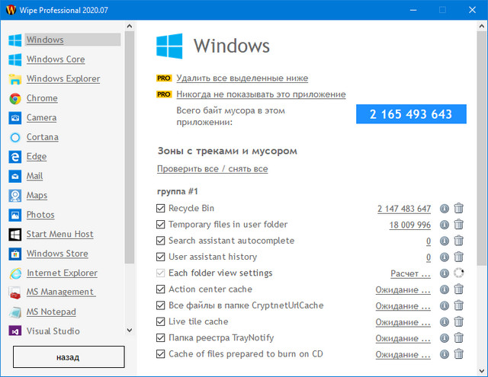Viewport: 488px width, 377px height.
Task: Open the Recycle Bin size value 2 147 483 647
Action: coord(403,209)
